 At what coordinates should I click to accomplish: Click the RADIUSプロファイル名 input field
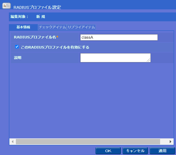pyautogui.click(x=119, y=37)
